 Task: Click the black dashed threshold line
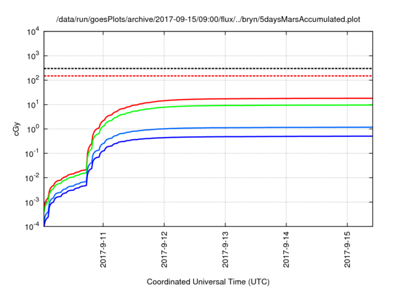click(x=208, y=68)
